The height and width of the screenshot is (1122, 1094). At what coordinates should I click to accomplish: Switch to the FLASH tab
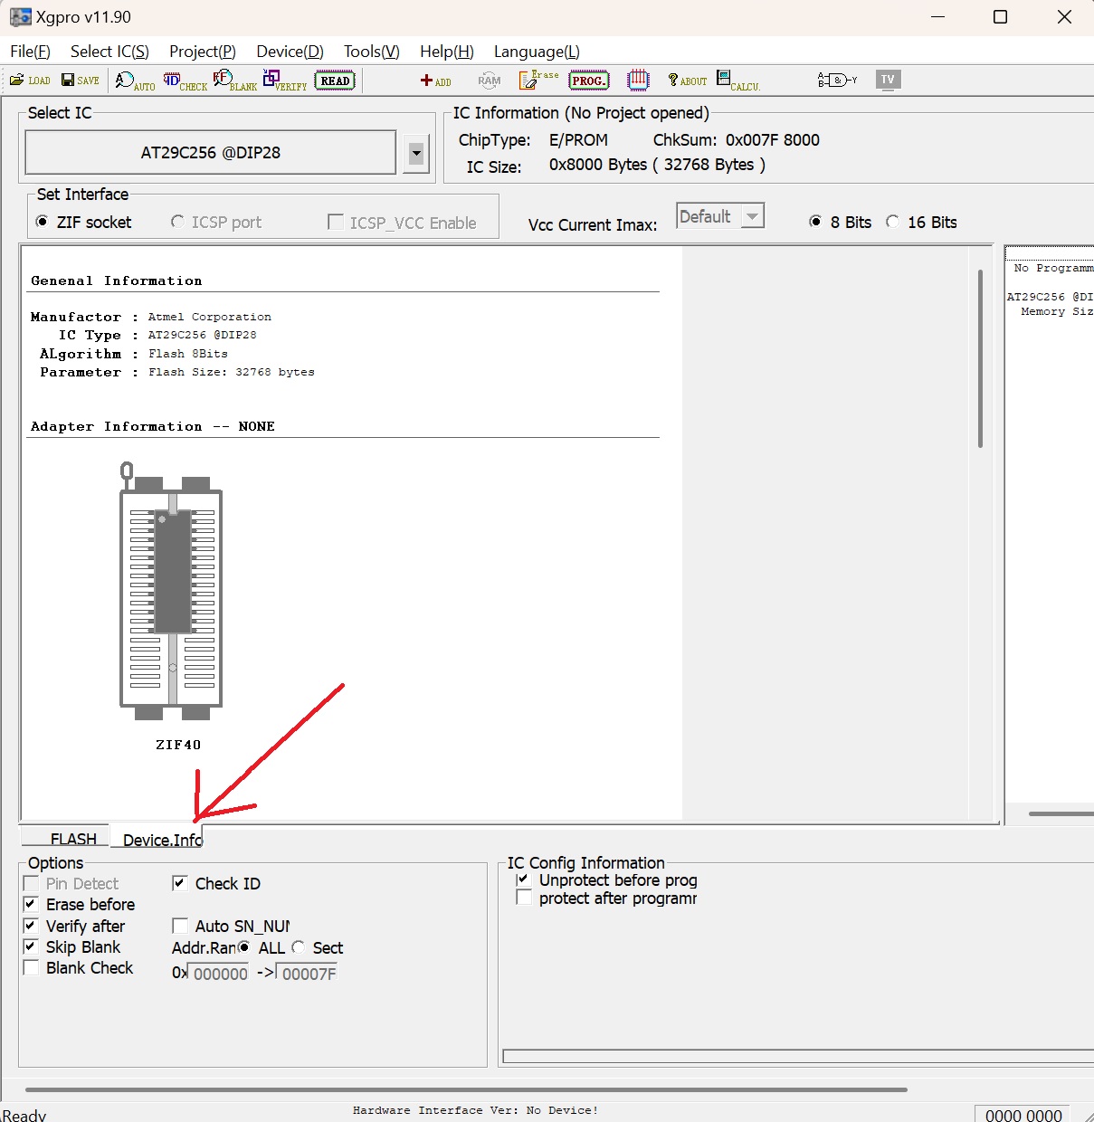click(72, 839)
